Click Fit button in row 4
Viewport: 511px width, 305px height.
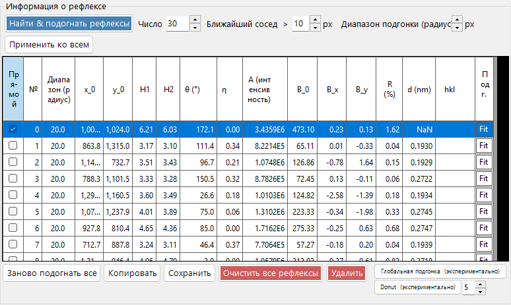[484, 195]
